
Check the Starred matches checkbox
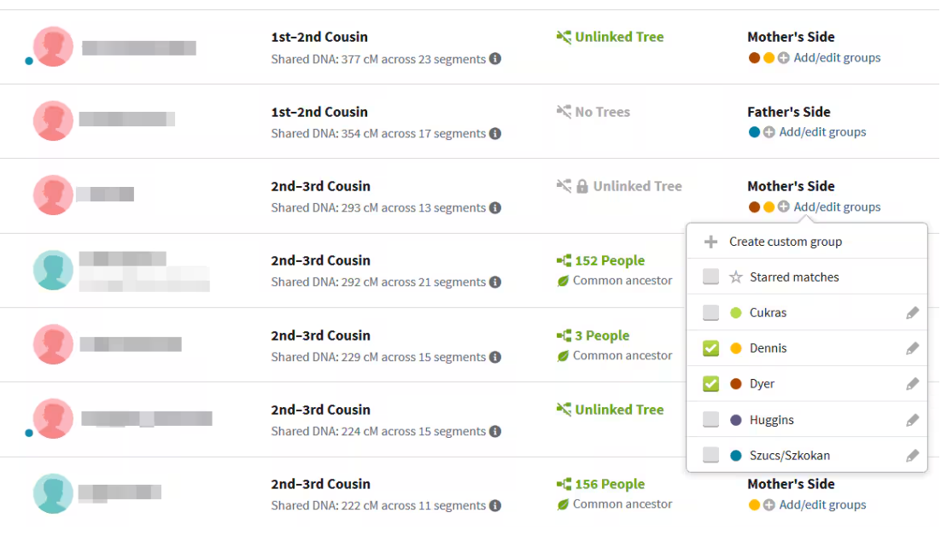tap(710, 277)
